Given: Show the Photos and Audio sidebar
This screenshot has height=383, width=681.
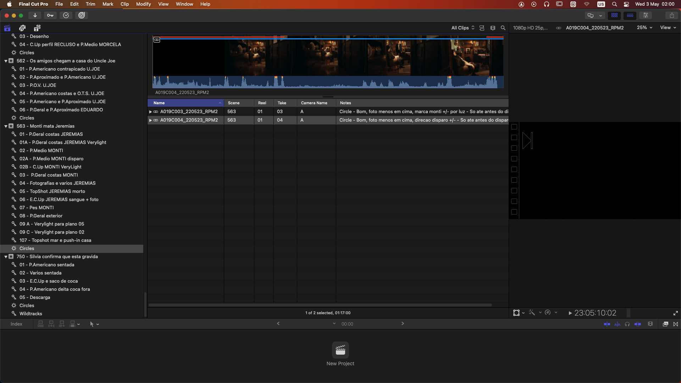Looking at the screenshot, I should [x=22, y=28].
